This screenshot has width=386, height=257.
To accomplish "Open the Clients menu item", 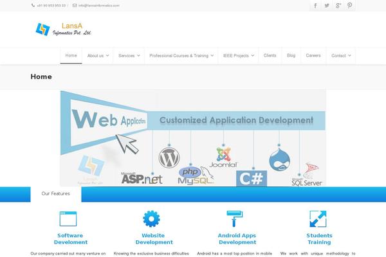I will click(x=270, y=56).
